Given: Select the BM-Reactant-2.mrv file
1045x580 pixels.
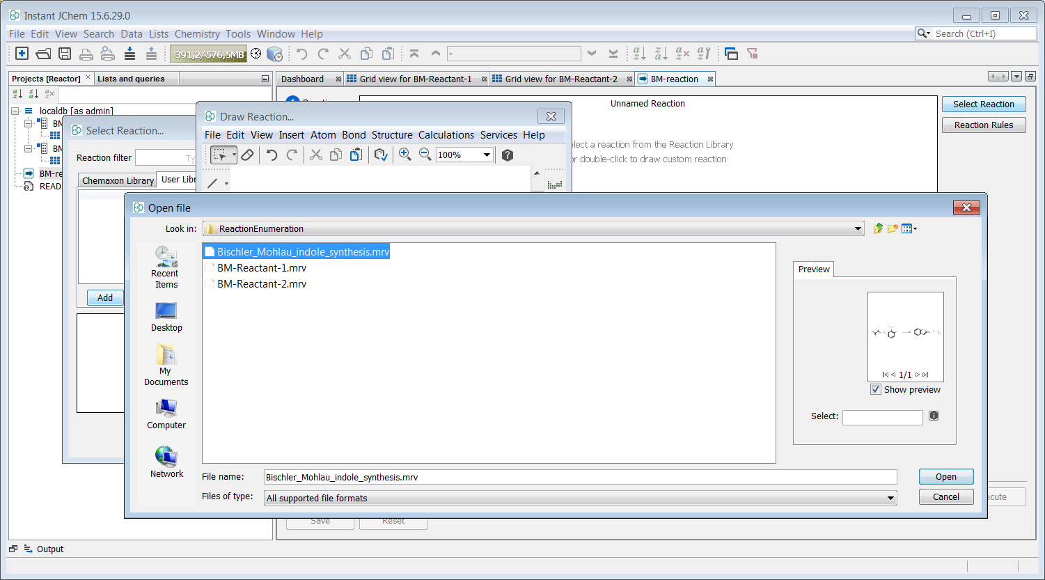Looking at the screenshot, I should [262, 284].
